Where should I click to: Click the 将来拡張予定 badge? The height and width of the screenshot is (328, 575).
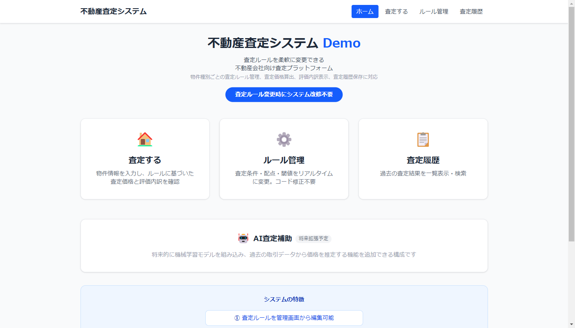pyautogui.click(x=313, y=239)
